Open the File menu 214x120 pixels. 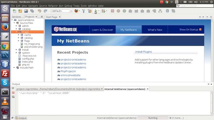[x=13, y=6]
